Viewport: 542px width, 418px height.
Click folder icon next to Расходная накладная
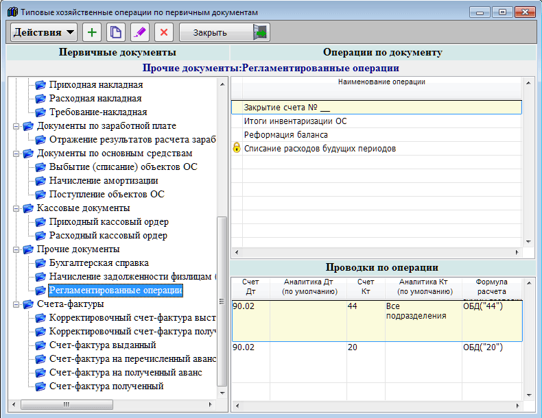(40, 99)
